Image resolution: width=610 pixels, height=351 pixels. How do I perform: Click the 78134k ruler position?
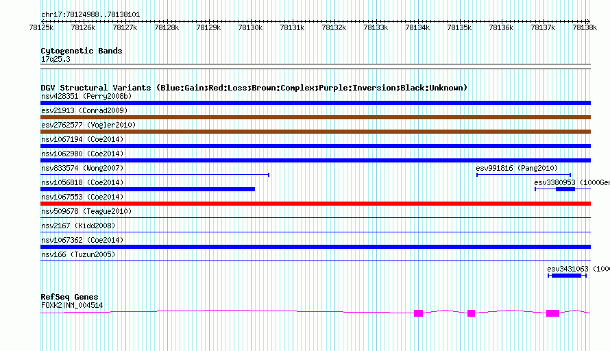(417, 27)
